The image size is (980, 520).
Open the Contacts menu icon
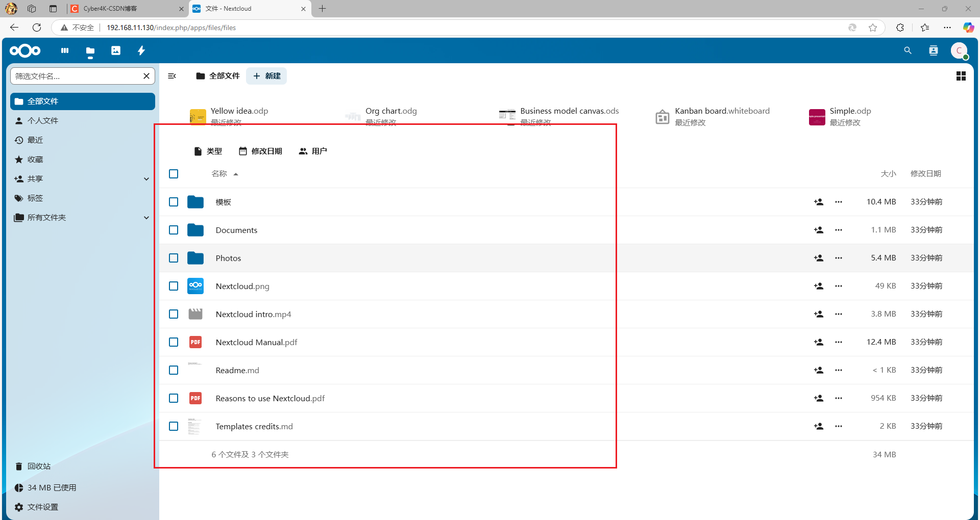tap(934, 50)
